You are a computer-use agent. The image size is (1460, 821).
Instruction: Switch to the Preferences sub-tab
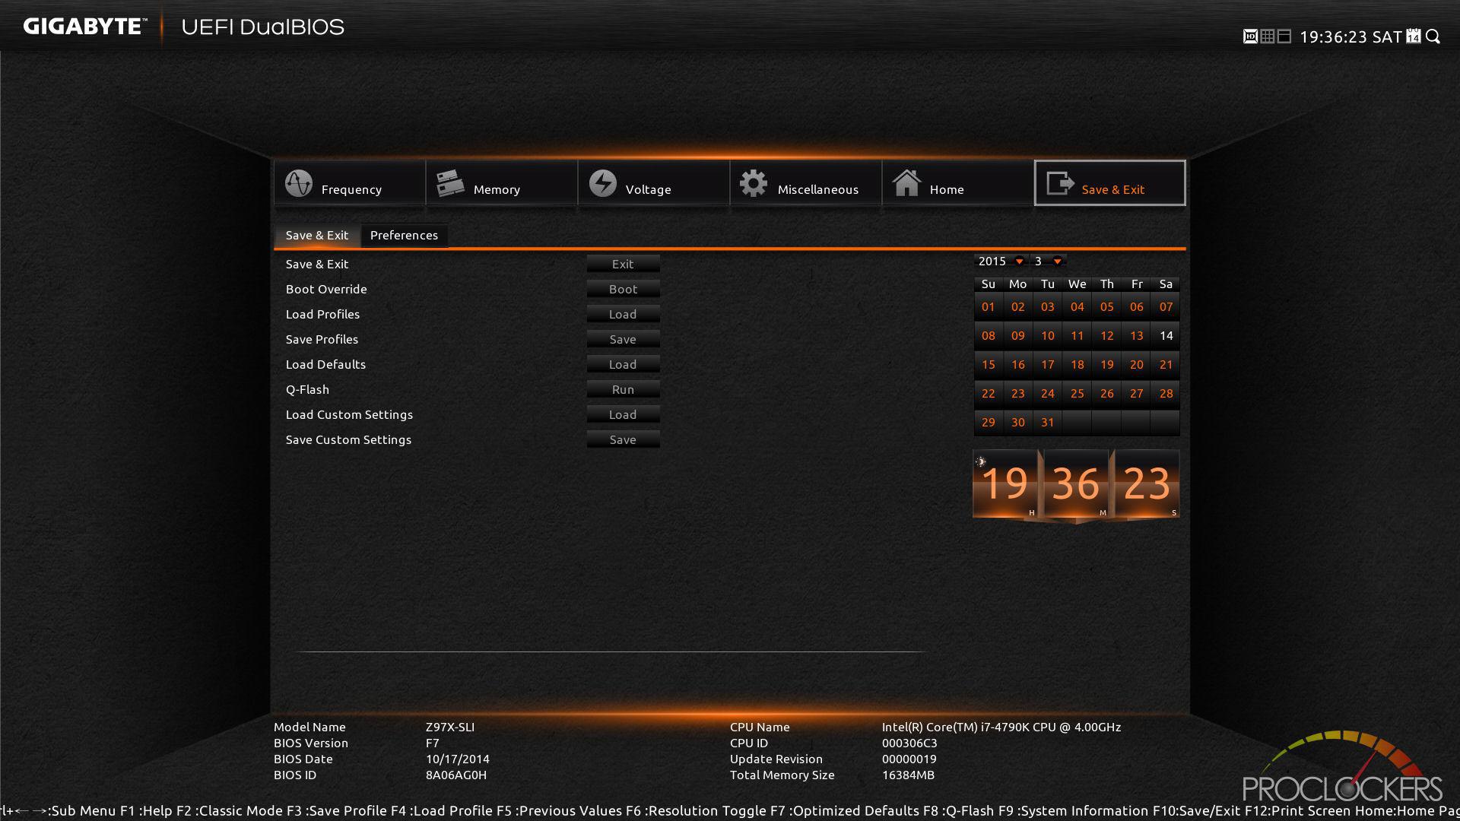point(404,236)
